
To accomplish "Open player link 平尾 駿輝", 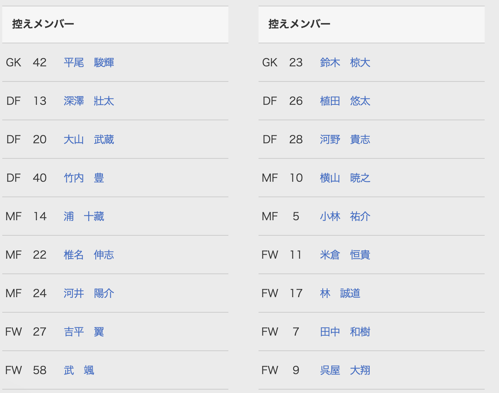I will coord(89,63).
